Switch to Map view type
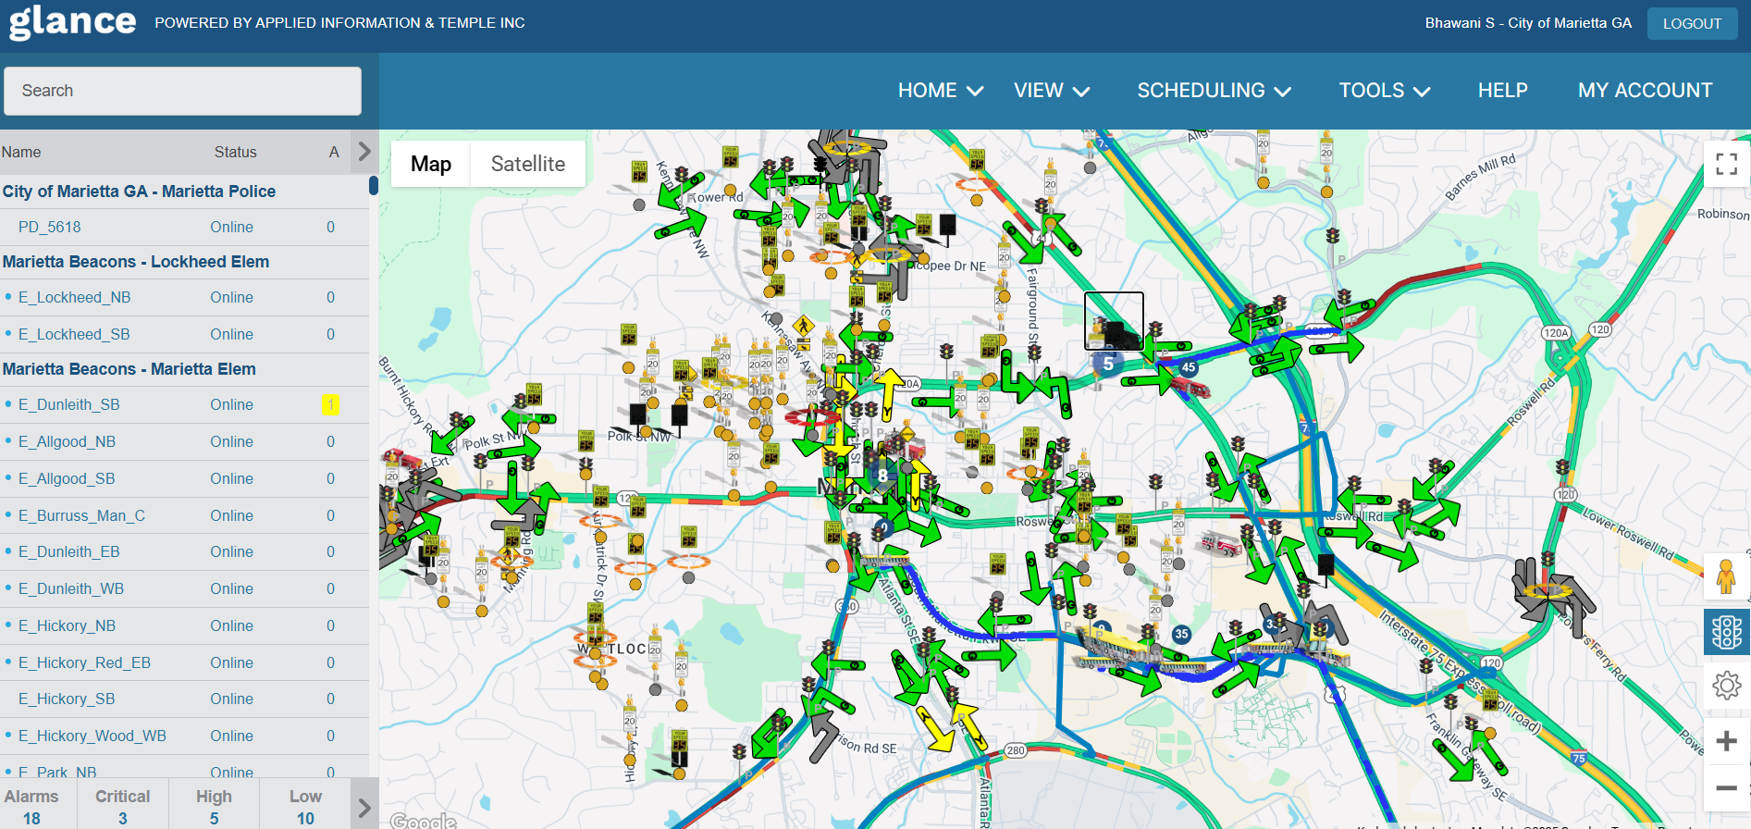The height and width of the screenshot is (829, 1751). coord(431,164)
